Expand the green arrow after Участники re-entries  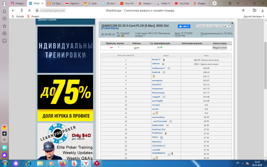[144, 36]
